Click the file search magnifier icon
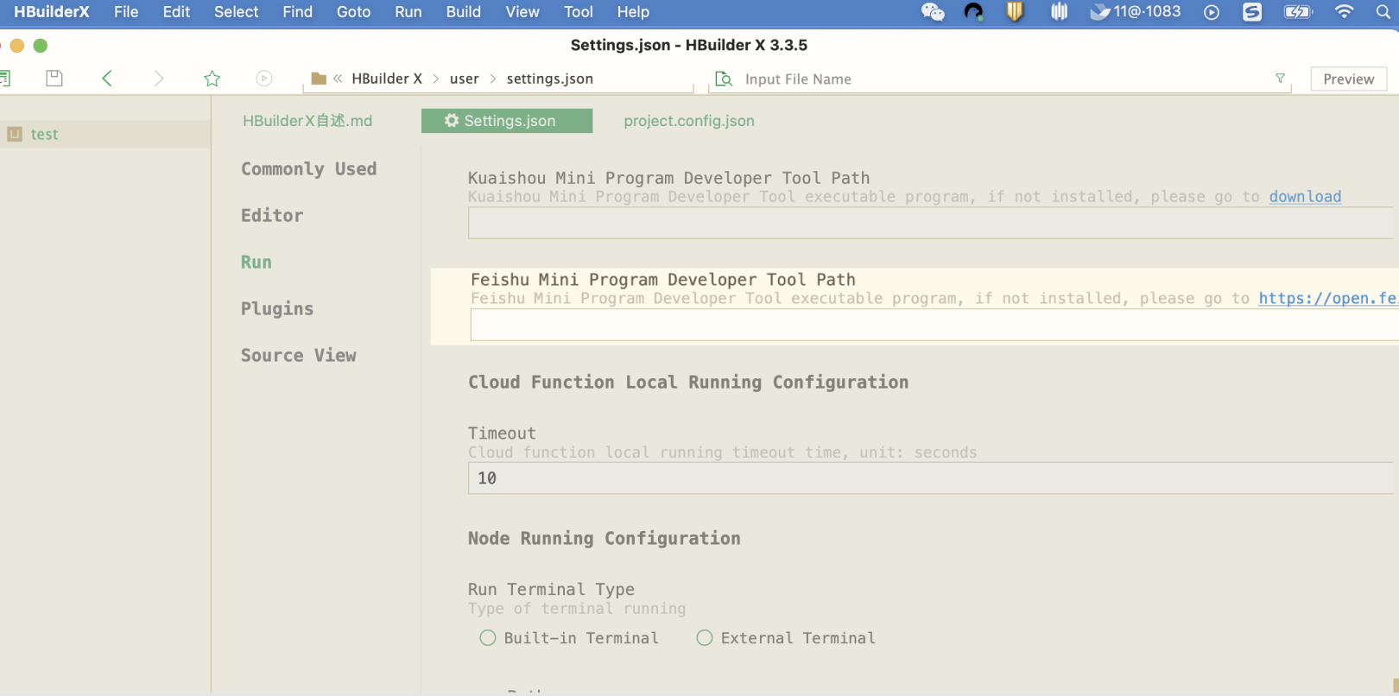The height and width of the screenshot is (696, 1399). coord(724,79)
